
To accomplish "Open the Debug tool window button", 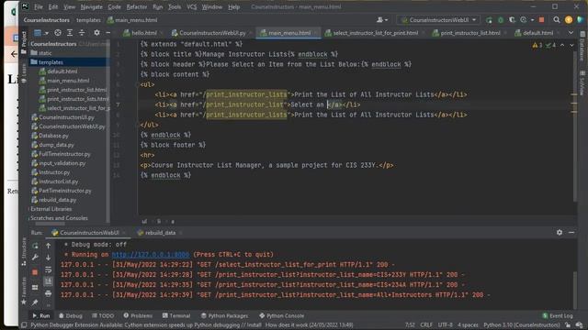I will [x=71, y=315].
